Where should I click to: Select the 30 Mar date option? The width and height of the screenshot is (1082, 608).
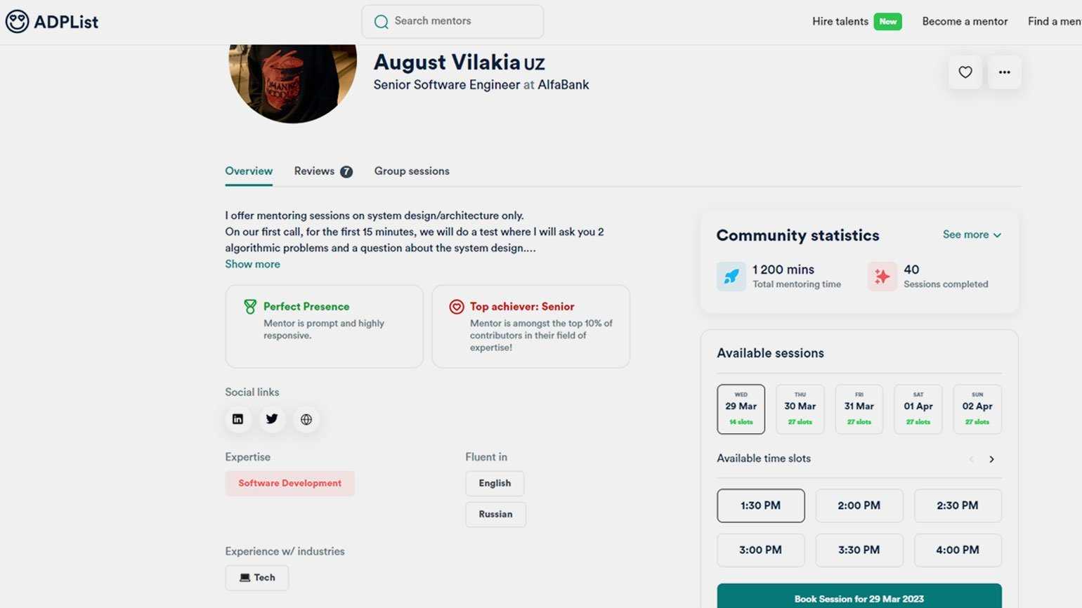tap(800, 409)
